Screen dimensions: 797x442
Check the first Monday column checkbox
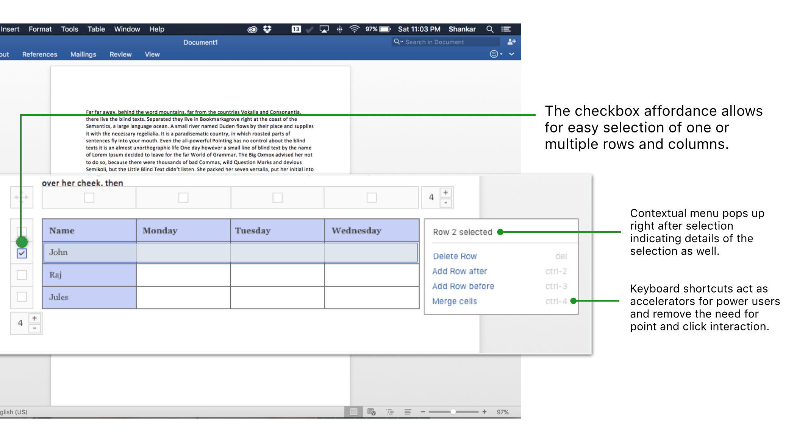183,197
